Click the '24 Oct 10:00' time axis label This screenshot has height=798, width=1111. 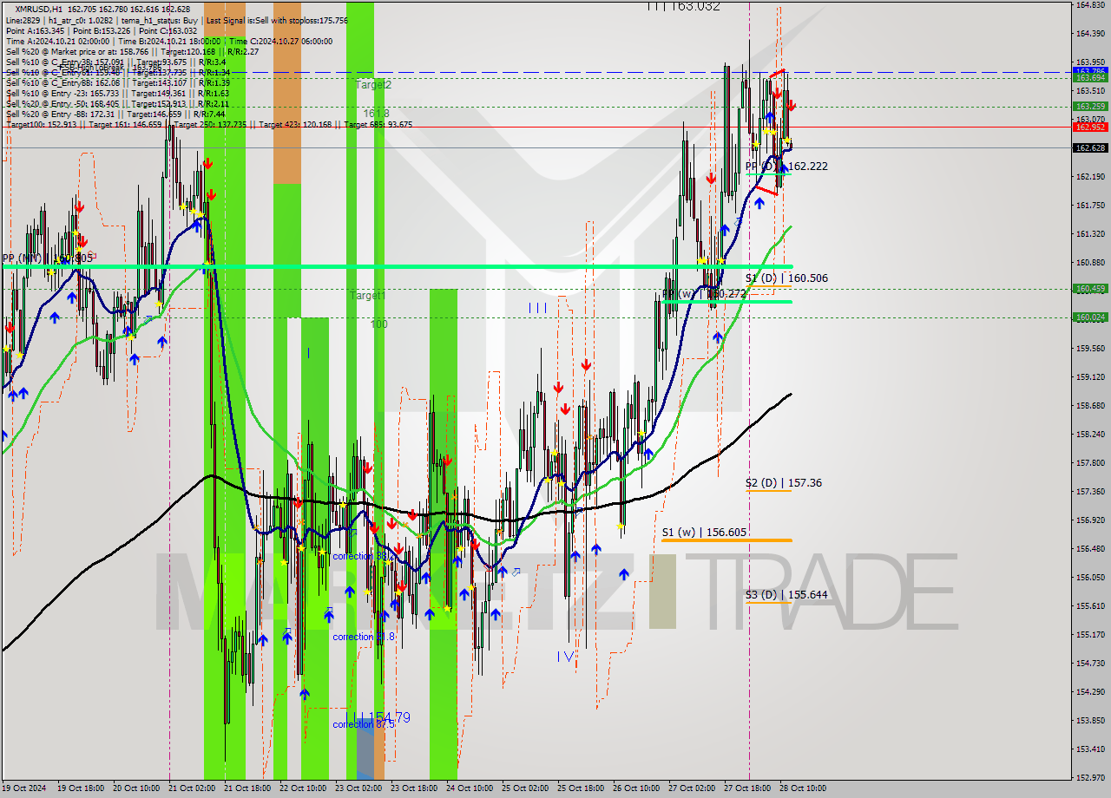[x=470, y=788]
